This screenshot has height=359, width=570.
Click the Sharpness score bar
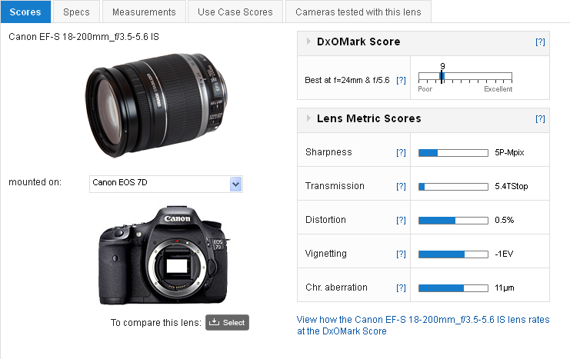coord(453,153)
